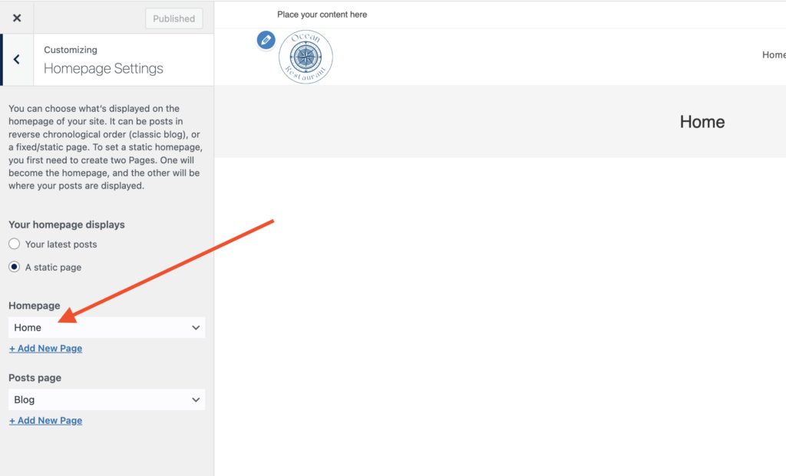
Task: Click the "Posts page" field label
Action: (x=35, y=378)
